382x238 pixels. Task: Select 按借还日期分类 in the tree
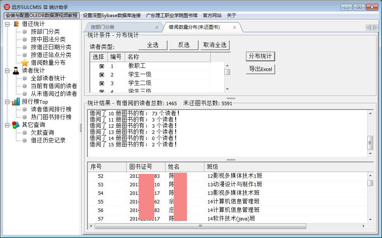coord(51,47)
